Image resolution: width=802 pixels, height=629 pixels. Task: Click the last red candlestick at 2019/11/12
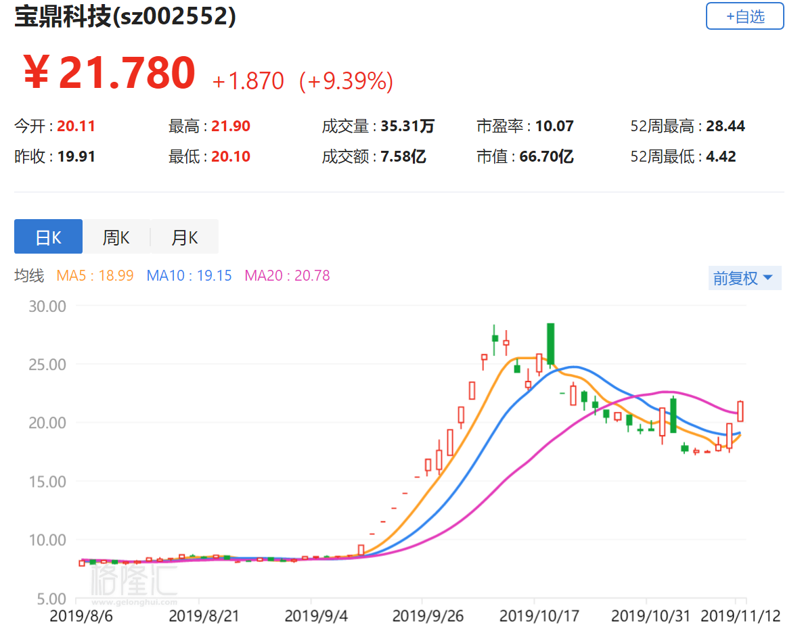click(x=740, y=411)
